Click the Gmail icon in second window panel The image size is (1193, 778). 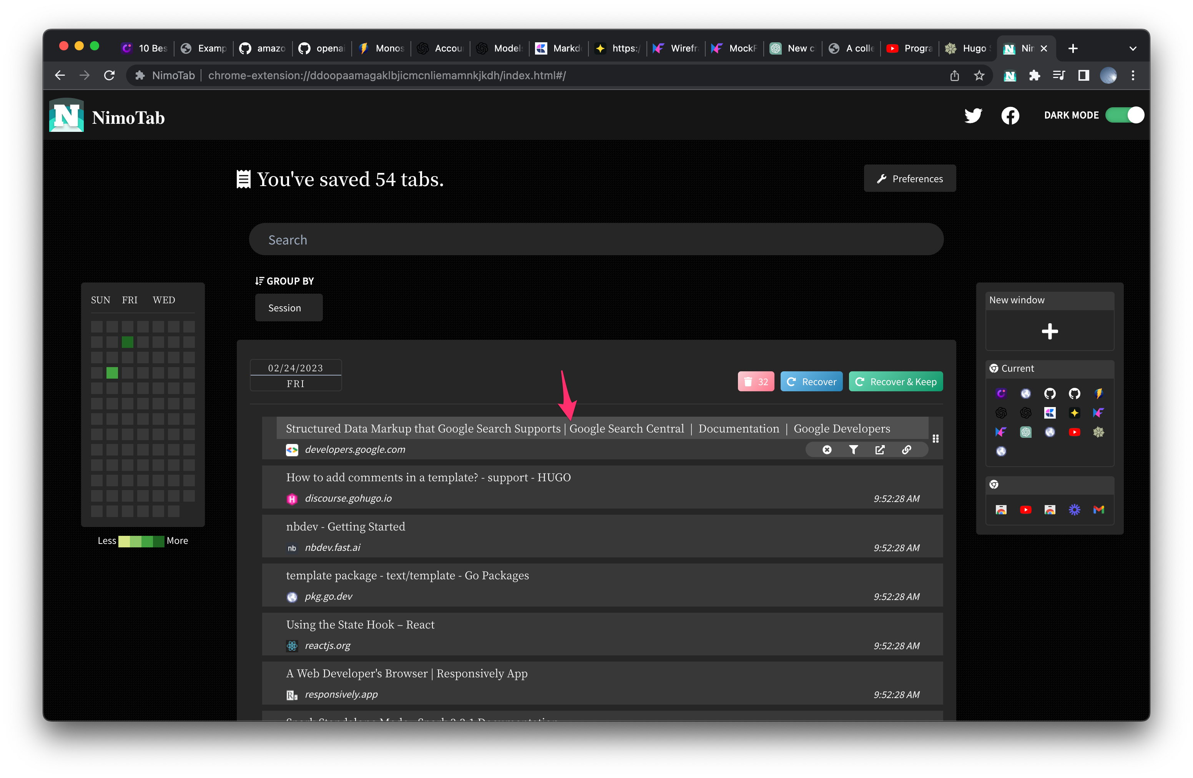click(1098, 510)
